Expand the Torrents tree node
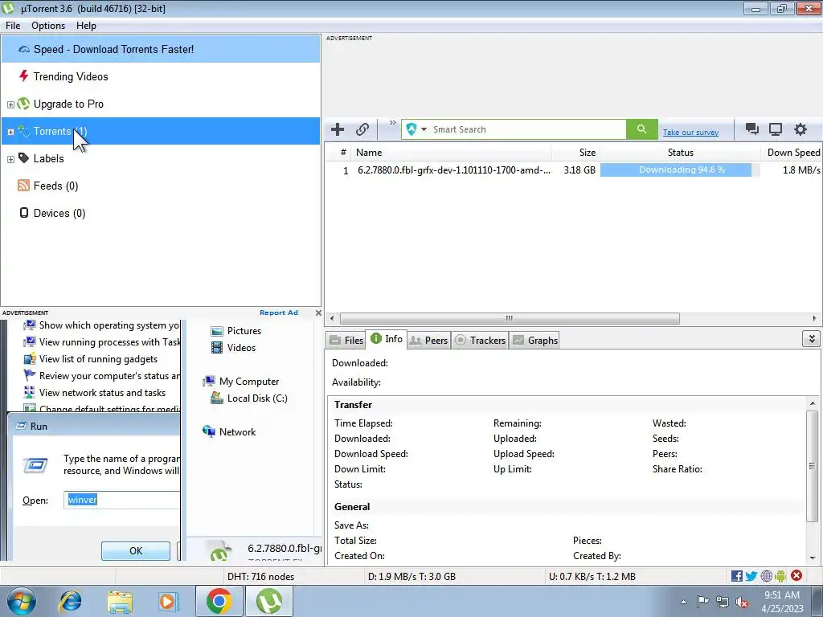823x617 pixels. pyautogui.click(x=10, y=132)
